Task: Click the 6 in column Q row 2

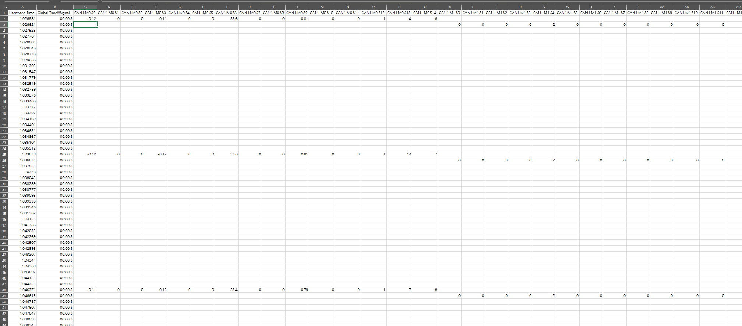Action: 425,19
